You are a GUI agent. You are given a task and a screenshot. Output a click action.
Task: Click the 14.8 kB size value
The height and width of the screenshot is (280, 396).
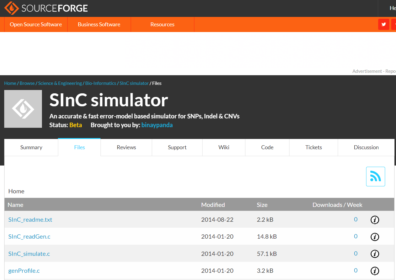[267, 237]
